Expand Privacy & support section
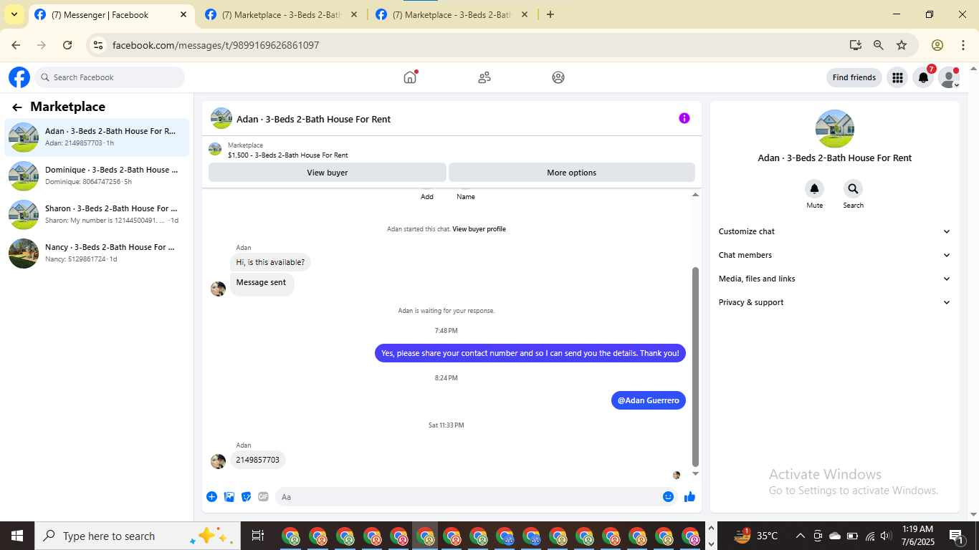979x550 pixels. 835,302
